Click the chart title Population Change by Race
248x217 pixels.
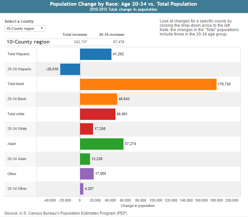coord(123,4)
